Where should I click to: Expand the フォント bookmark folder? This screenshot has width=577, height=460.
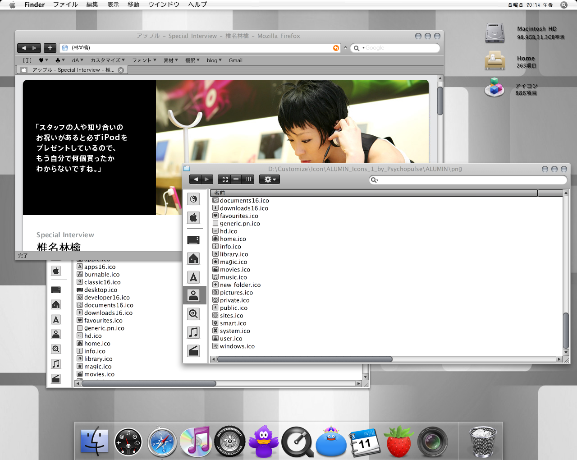[x=144, y=60]
